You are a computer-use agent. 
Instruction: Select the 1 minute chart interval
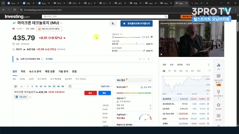coord(28,86)
